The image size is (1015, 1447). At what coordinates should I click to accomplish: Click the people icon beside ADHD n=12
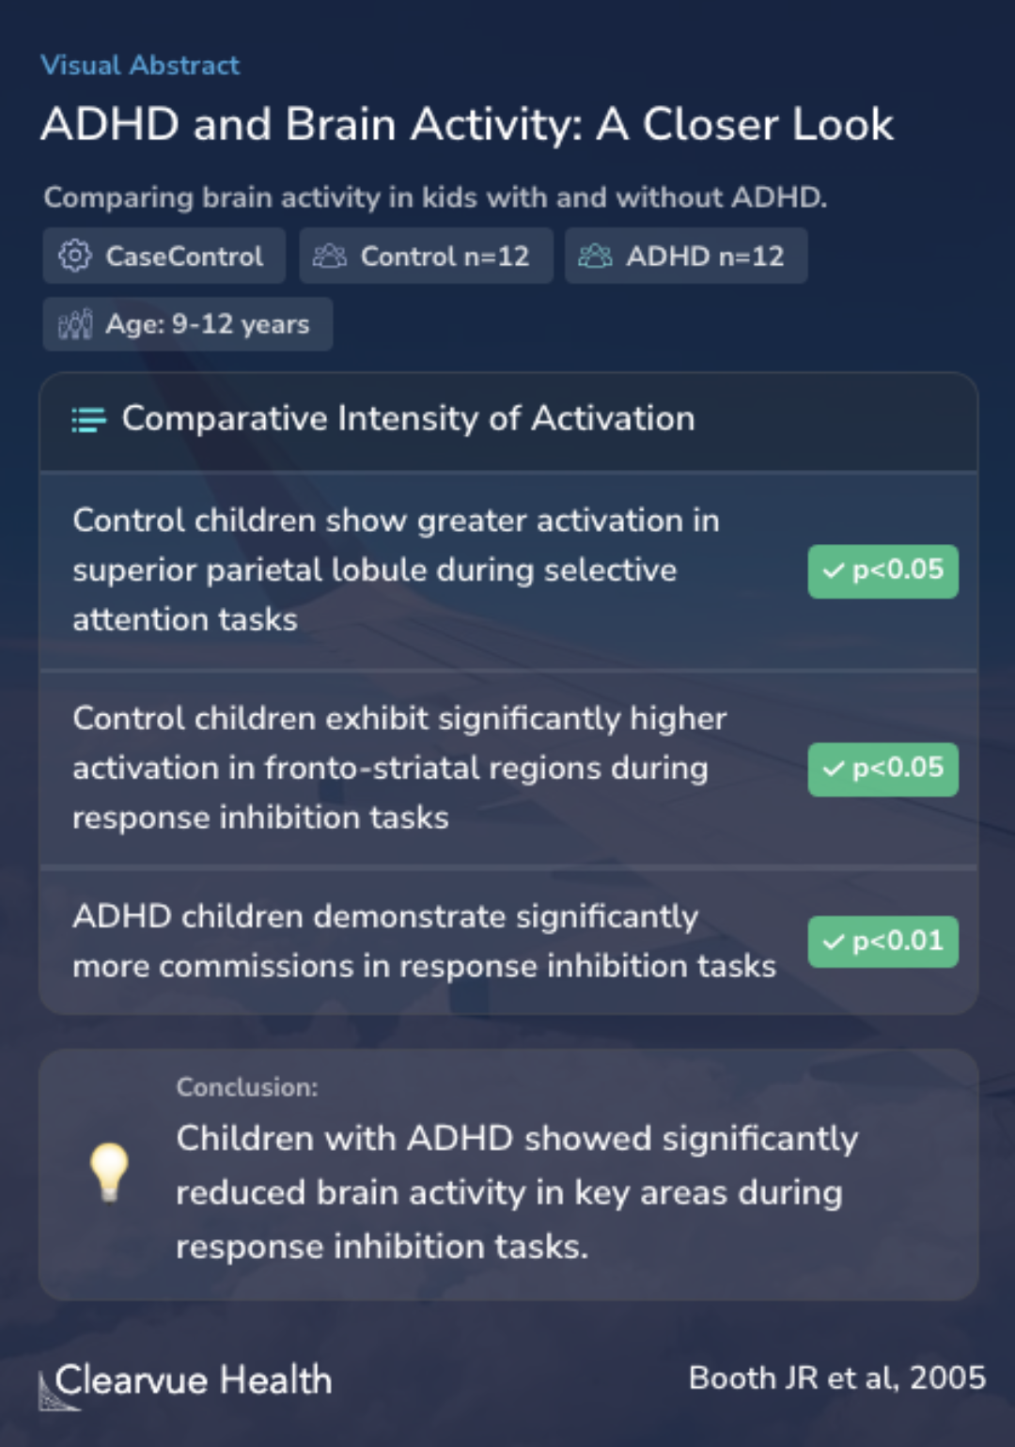pos(595,256)
